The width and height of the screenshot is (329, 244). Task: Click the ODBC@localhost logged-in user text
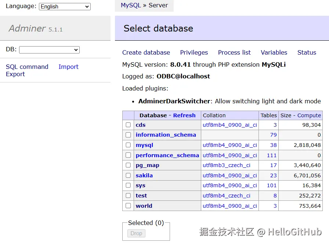183,76
